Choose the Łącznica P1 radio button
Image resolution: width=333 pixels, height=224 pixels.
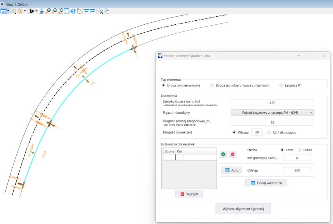coord(281,85)
